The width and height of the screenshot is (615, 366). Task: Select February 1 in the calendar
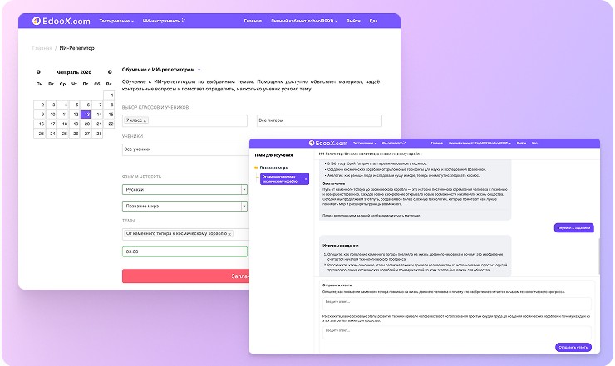109,95
